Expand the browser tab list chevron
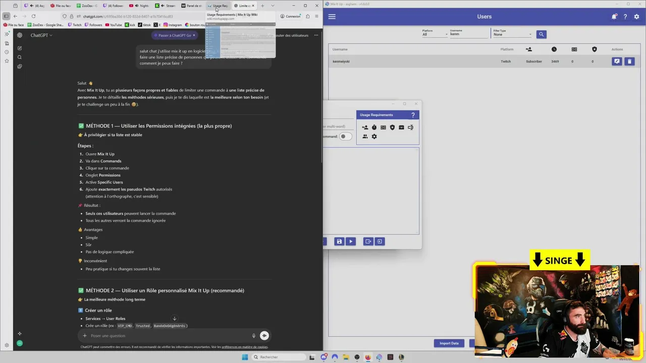This screenshot has width=646, height=363. pos(273,6)
